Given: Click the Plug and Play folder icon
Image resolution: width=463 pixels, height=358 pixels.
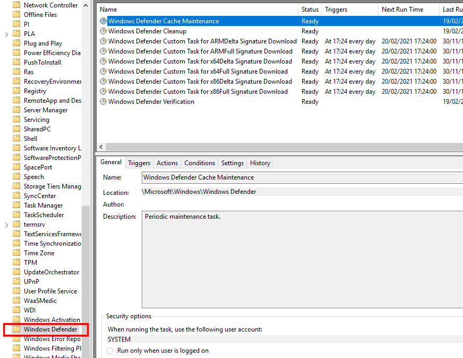Looking at the screenshot, I should tap(16, 43).
